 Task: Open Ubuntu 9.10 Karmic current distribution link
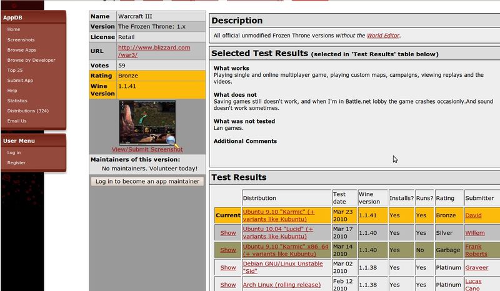[x=279, y=215]
